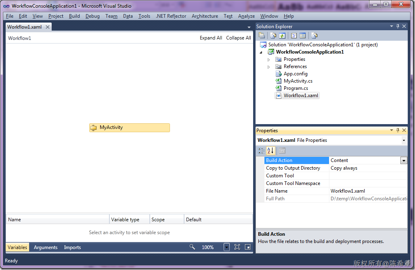Screen dimensions: 415x270
Task: Switch to the Variables pane
Action: point(17,247)
